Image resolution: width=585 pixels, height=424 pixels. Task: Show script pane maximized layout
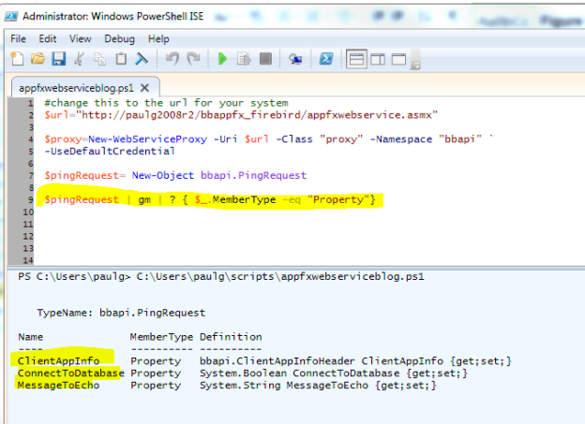[398, 59]
